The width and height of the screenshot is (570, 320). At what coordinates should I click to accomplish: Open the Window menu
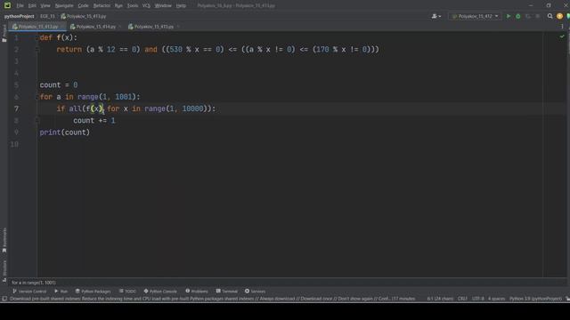click(163, 5)
